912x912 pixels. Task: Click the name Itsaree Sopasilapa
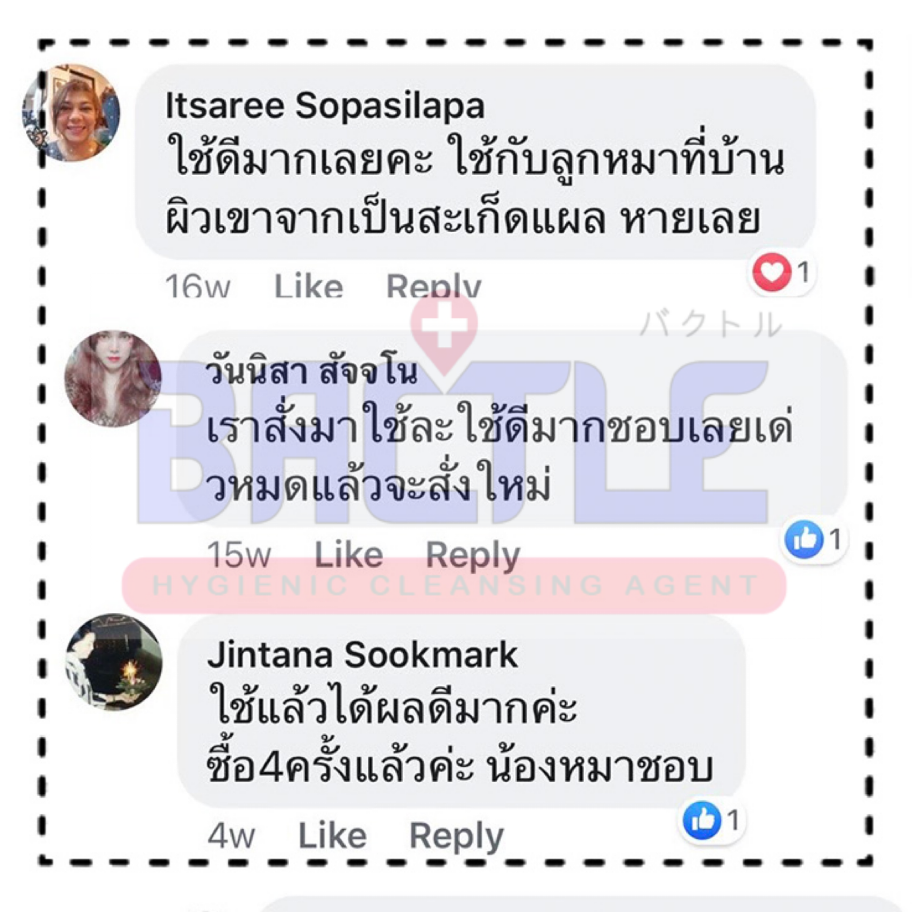coord(325,105)
